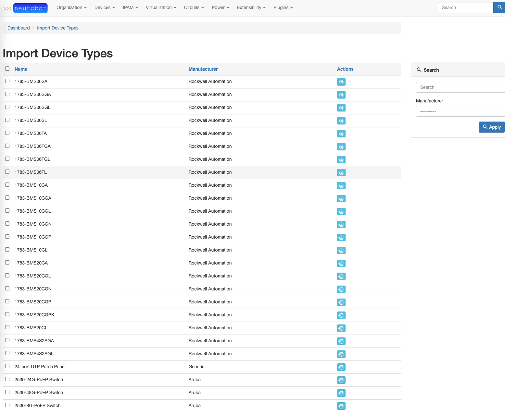Open the IPAM menu

point(130,7)
